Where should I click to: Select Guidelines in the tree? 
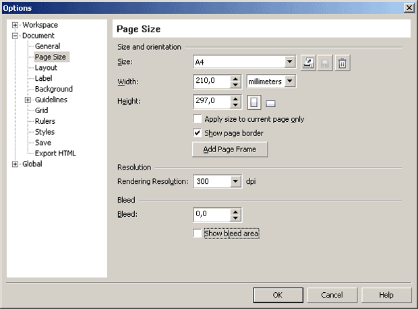click(51, 100)
